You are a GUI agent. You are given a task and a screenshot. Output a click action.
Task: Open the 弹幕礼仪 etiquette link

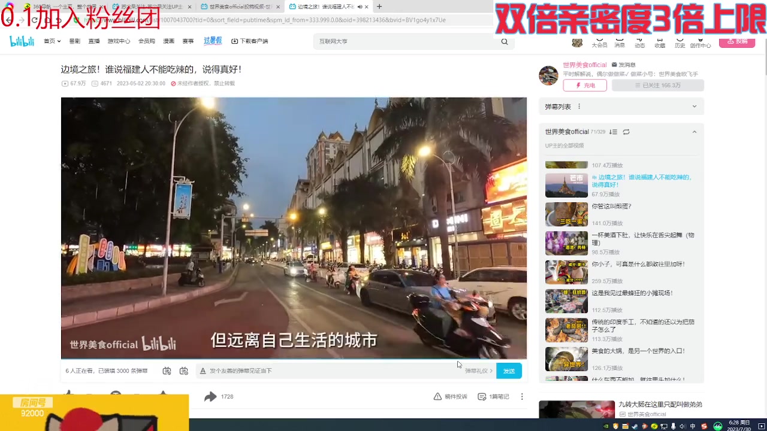pyautogui.click(x=479, y=371)
